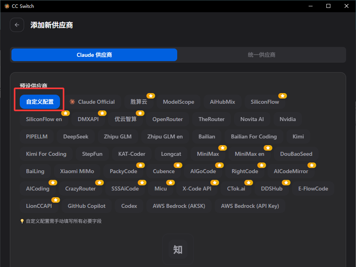Choose the E-FlowCode preset
The height and width of the screenshot is (267, 356).
313,189
